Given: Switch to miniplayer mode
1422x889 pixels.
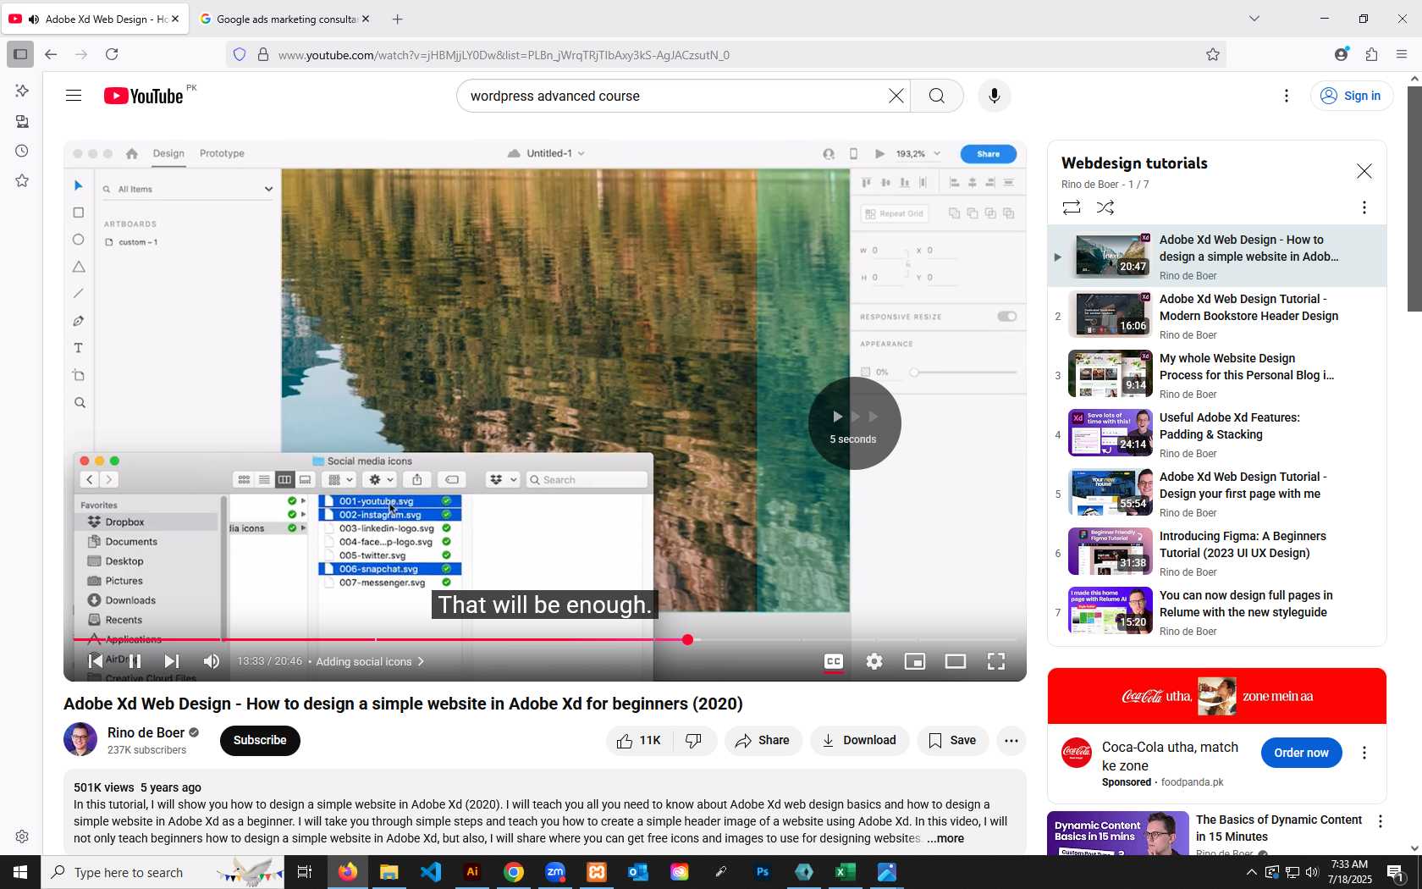Looking at the screenshot, I should 915,661.
